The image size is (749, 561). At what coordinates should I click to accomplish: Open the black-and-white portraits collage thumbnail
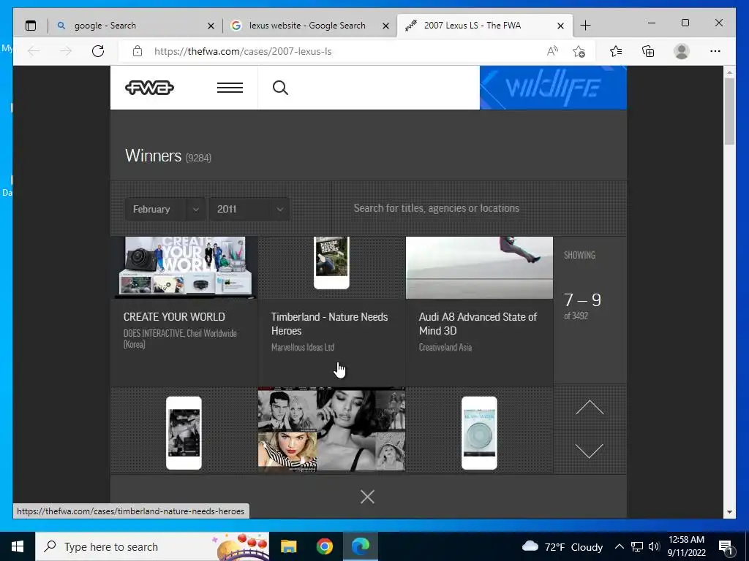coord(331,430)
